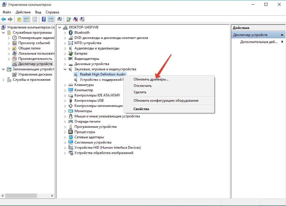Expand the Просмотр событий node

[x=9, y=43]
